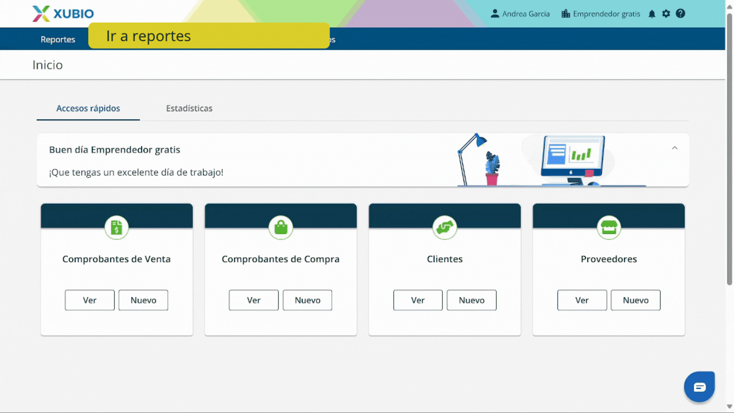
Task: Click Nuevo under Clientes
Action: (x=471, y=300)
